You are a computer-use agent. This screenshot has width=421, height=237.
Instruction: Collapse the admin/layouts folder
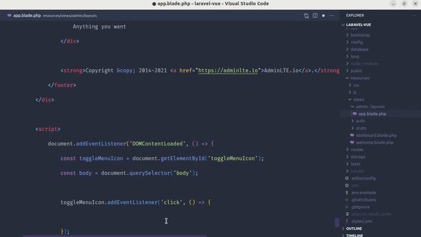pyautogui.click(x=370, y=107)
